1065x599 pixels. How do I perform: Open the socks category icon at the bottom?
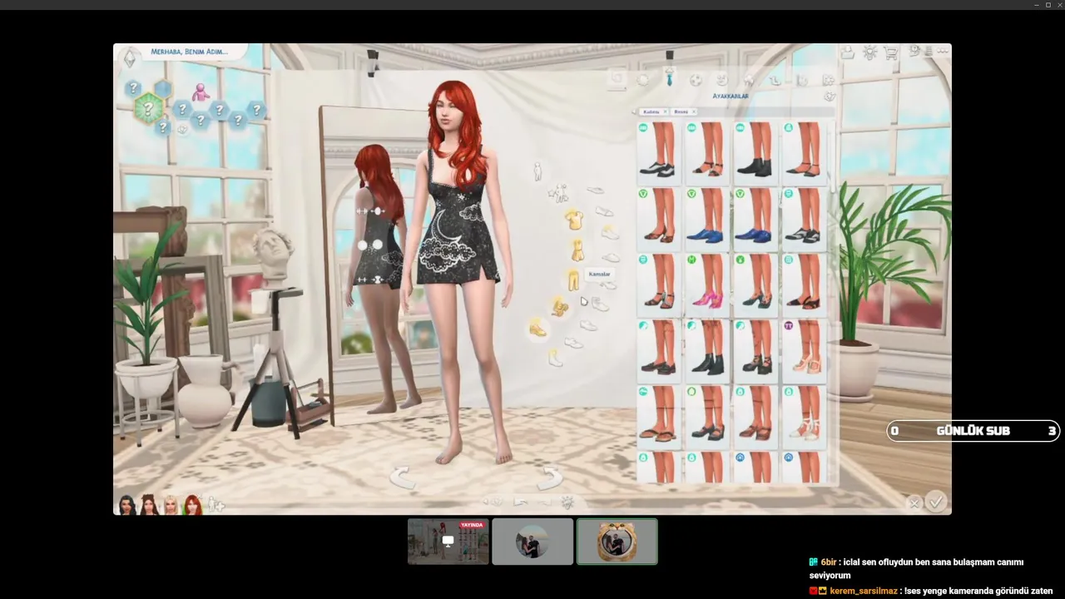pyautogui.click(x=554, y=359)
